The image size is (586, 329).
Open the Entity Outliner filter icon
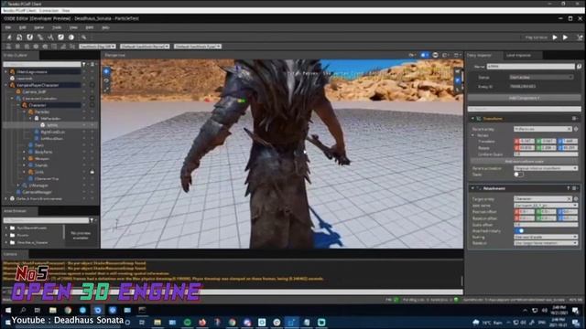83,64
